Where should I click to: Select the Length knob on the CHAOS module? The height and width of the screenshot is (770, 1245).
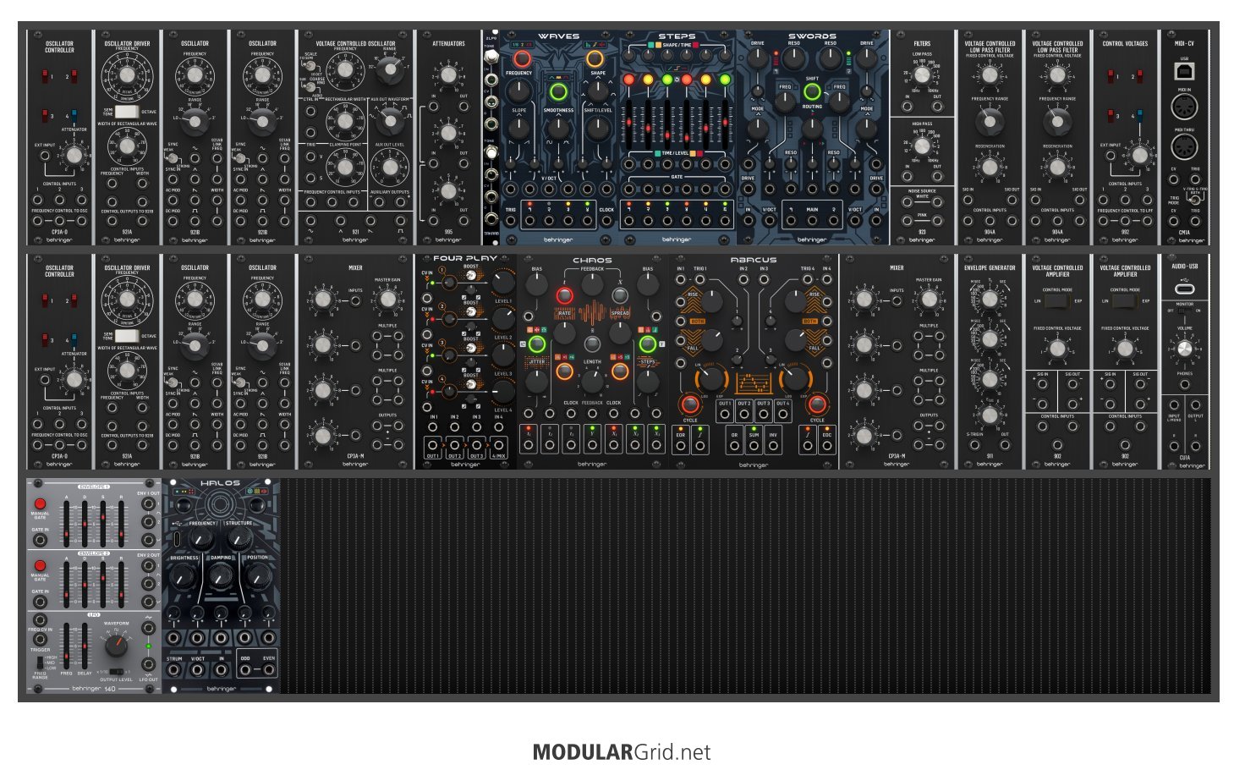[592, 381]
